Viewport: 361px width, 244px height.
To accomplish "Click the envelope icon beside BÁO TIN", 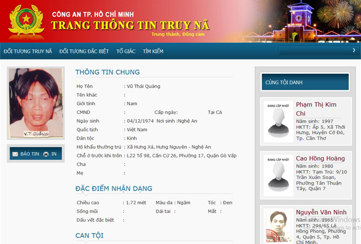I will 15,154.
